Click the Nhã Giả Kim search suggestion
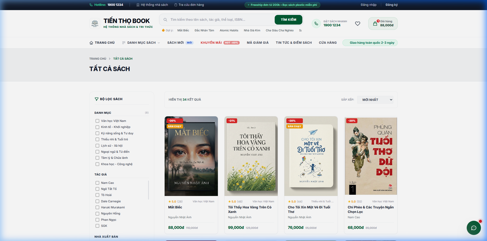Image resolution: width=487 pixels, height=241 pixels. [252, 30]
